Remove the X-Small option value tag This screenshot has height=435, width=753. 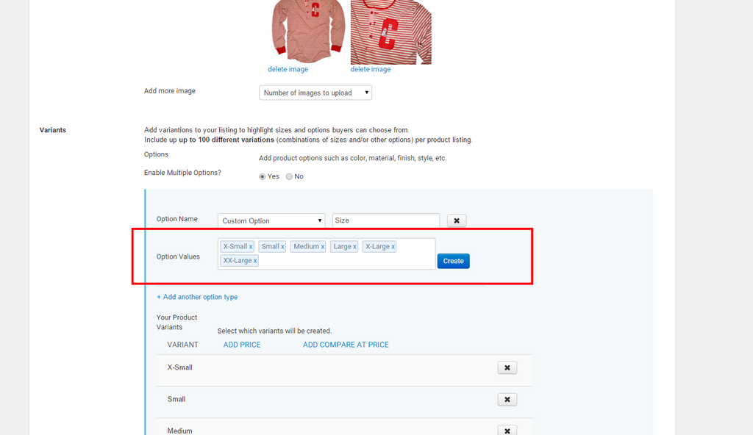[251, 247]
